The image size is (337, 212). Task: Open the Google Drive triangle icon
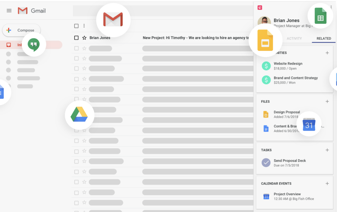pos(79,115)
